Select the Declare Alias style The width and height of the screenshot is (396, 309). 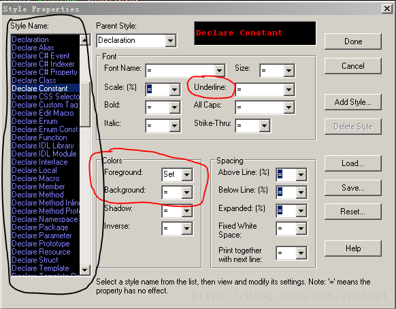coord(46,48)
